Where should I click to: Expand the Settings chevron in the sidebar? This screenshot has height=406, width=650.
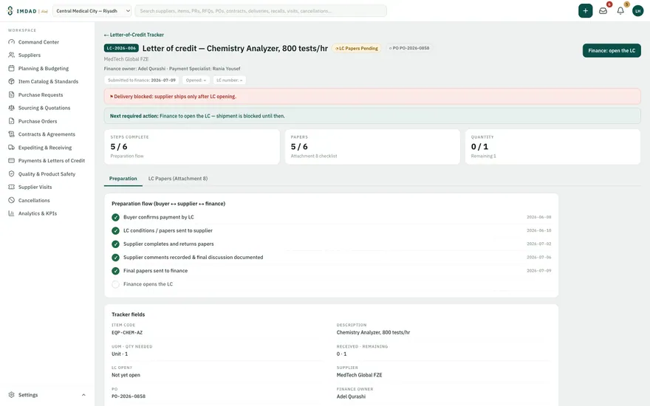point(83,395)
